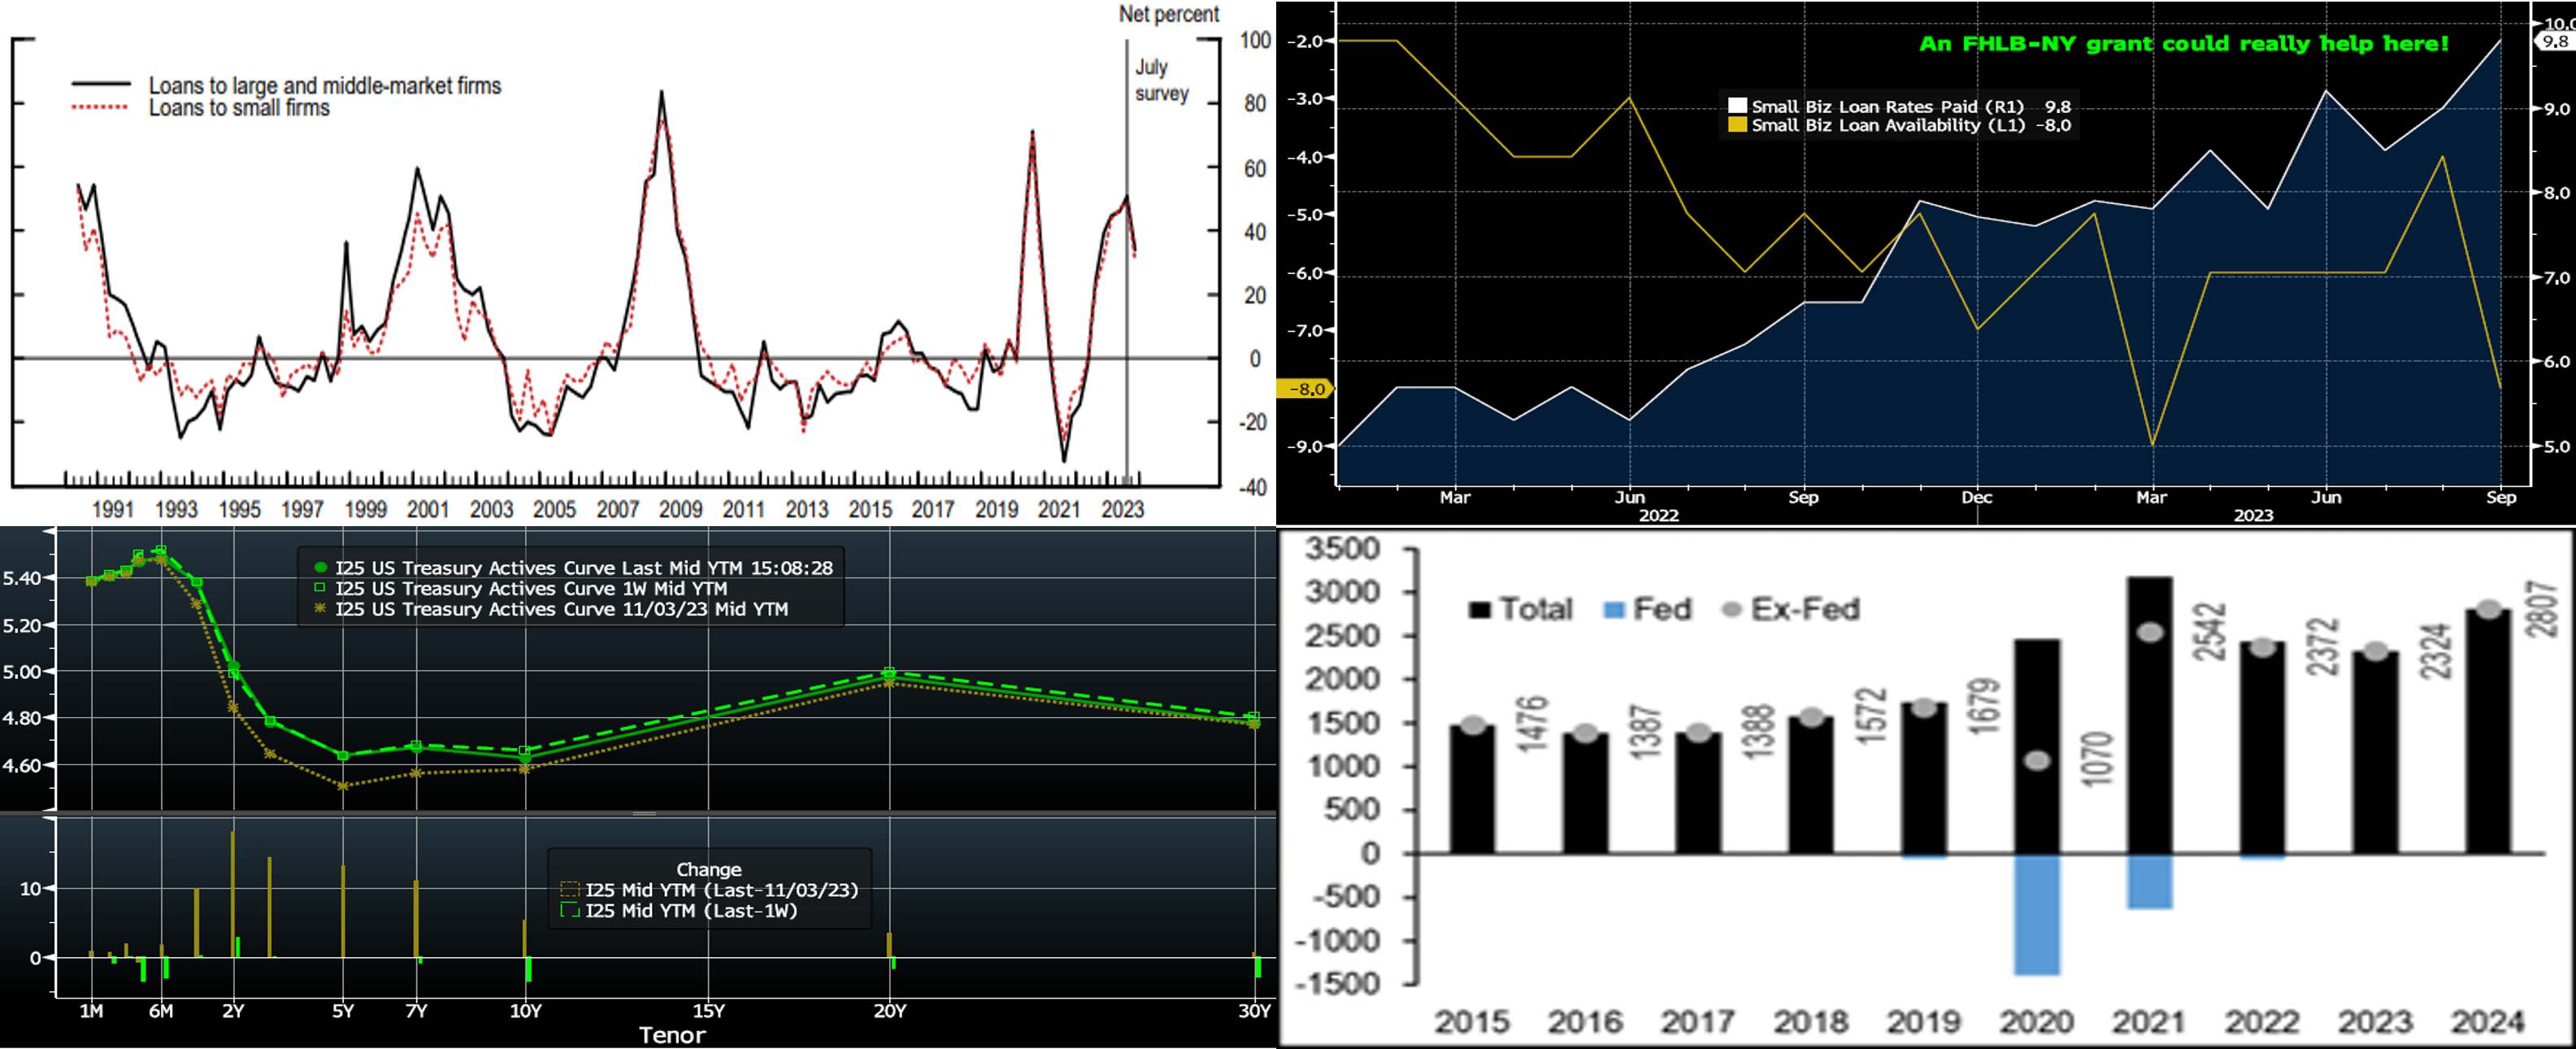The height and width of the screenshot is (1049, 2576).
Task: Click red dotted Loans to small firms marker
Action: pos(100,107)
